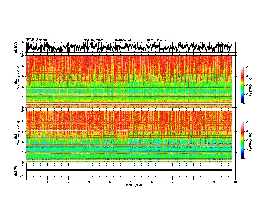Click the 'Time (min)' axis label
The width and height of the screenshot is (265, 204).
[134, 185]
